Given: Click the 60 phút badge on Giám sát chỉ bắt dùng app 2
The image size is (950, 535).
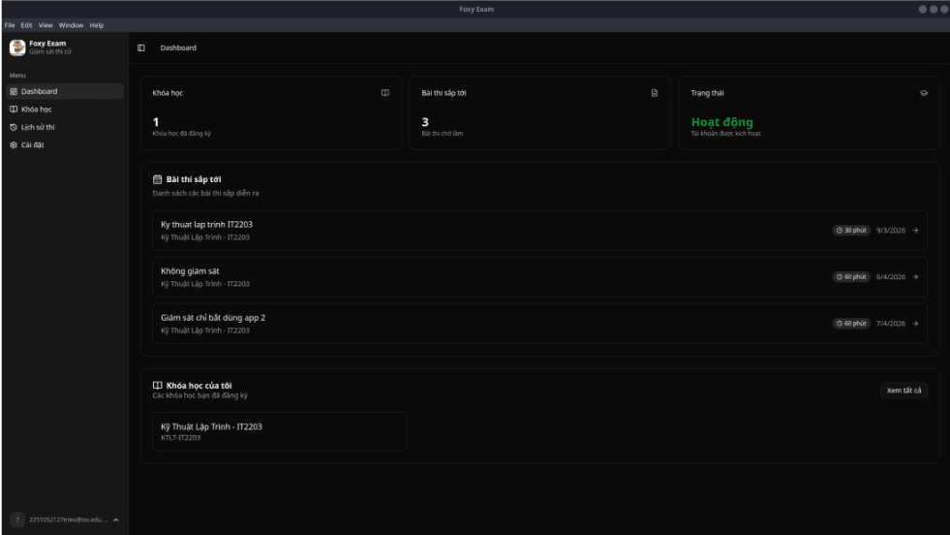Looking at the screenshot, I should (x=851, y=324).
